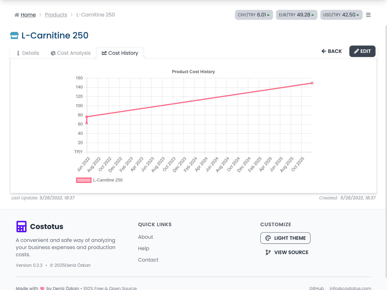Click the pencil icon on the Edit button
This screenshot has height=290, width=387.
(x=356, y=51)
